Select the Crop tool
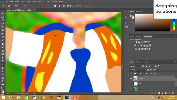The image size is (177, 100). (2, 27)
